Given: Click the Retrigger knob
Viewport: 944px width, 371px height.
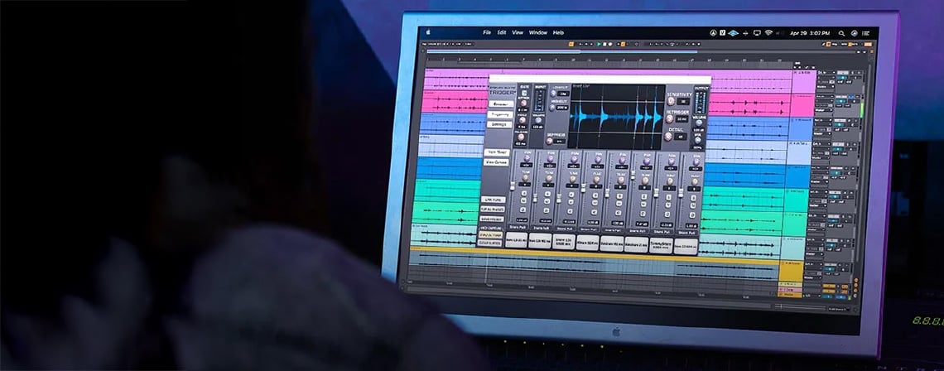Looking at the screenshot, I should click(669, 118).
